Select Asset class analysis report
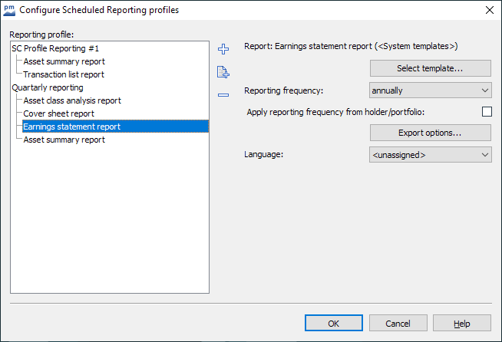The image size is (502, 342). click(x=72, y=100)
